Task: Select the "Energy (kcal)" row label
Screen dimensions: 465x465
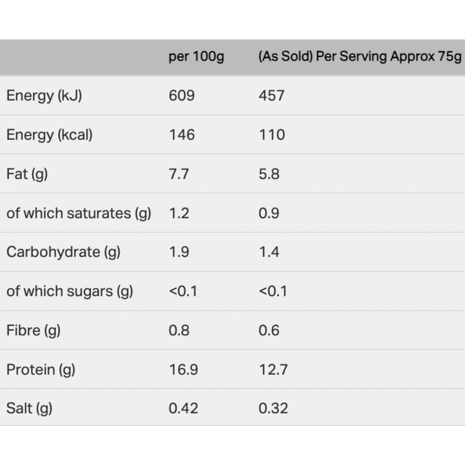Action: click(49, 135)
